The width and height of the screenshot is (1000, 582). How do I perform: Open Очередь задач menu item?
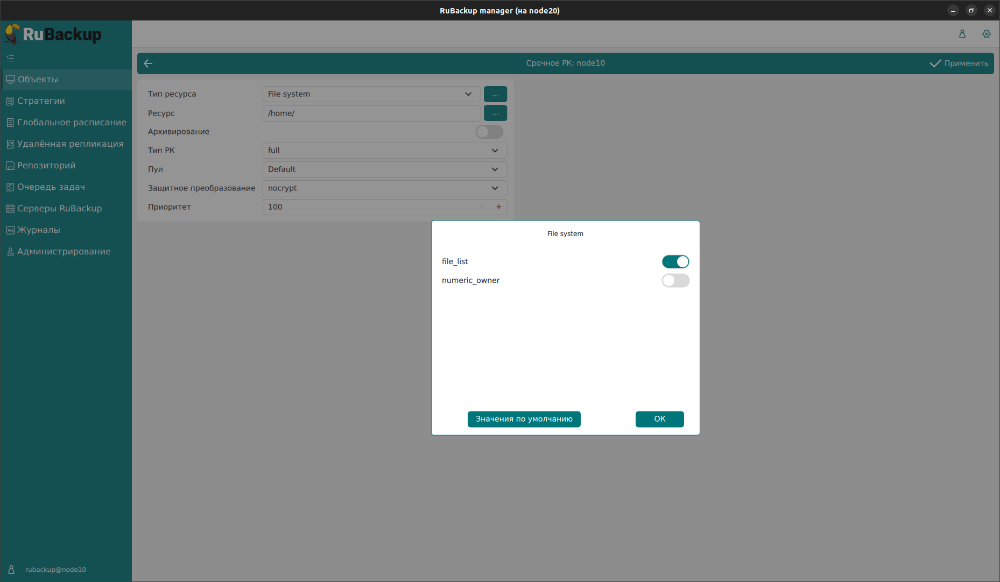click(51, 187)
